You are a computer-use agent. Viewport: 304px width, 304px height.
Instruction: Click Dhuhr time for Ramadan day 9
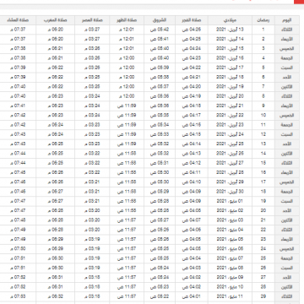click(x=127, y=106)
